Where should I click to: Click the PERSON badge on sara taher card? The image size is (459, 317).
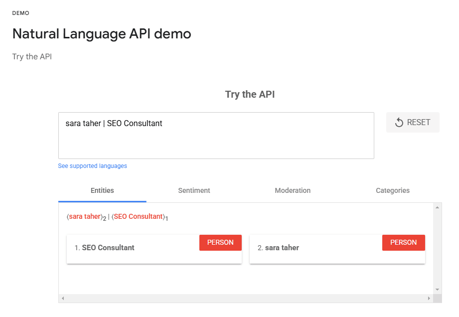coord(403,242)
